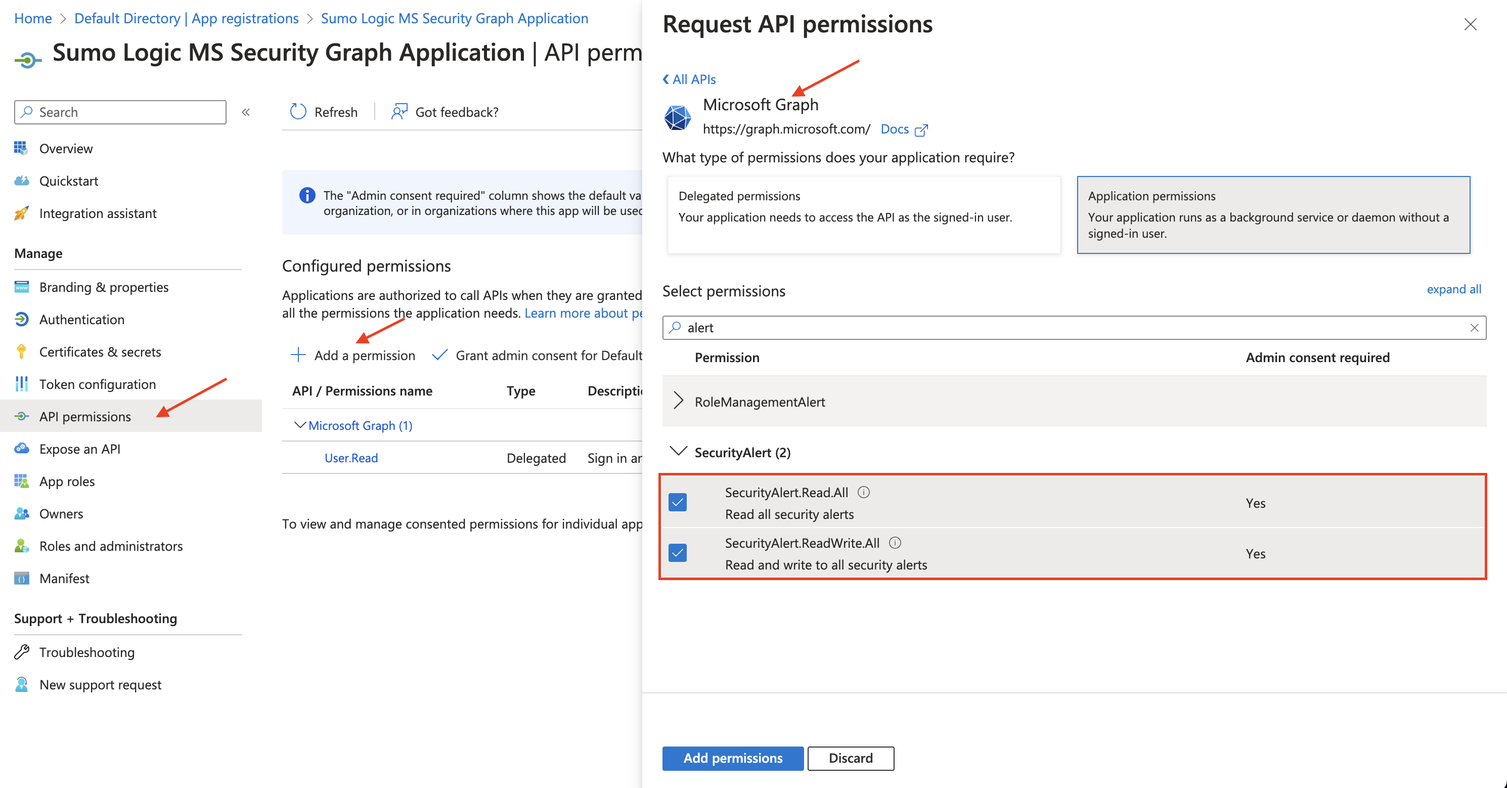This screenshot has height=788, width=1507.
Task: Expand the RoleManagementAlert permission group
Action: pos(678,401)
